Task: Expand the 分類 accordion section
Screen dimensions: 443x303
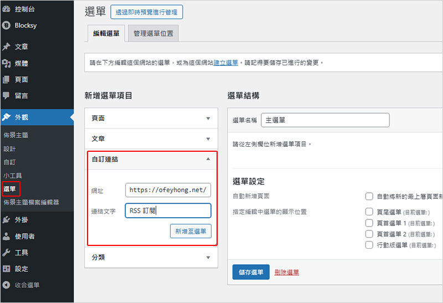Action: (150, 258)
